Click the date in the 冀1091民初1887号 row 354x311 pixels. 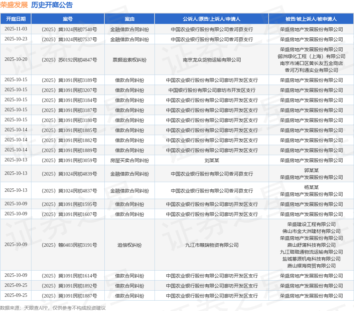[x=16, y=295]
